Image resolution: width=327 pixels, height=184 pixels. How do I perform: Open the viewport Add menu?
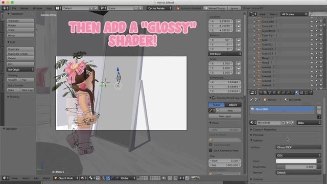[x=36, y=178]
